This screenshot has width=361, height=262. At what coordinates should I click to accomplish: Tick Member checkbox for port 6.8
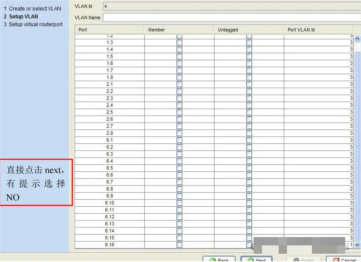click(x=179, y=189)
